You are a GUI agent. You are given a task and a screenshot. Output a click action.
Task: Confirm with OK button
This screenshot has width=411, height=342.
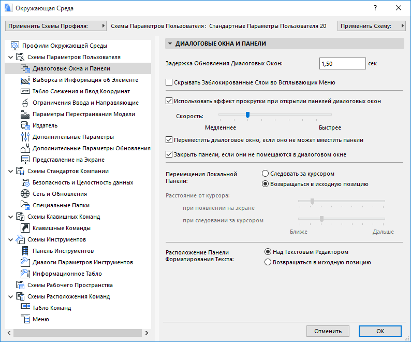coord(380,331)
